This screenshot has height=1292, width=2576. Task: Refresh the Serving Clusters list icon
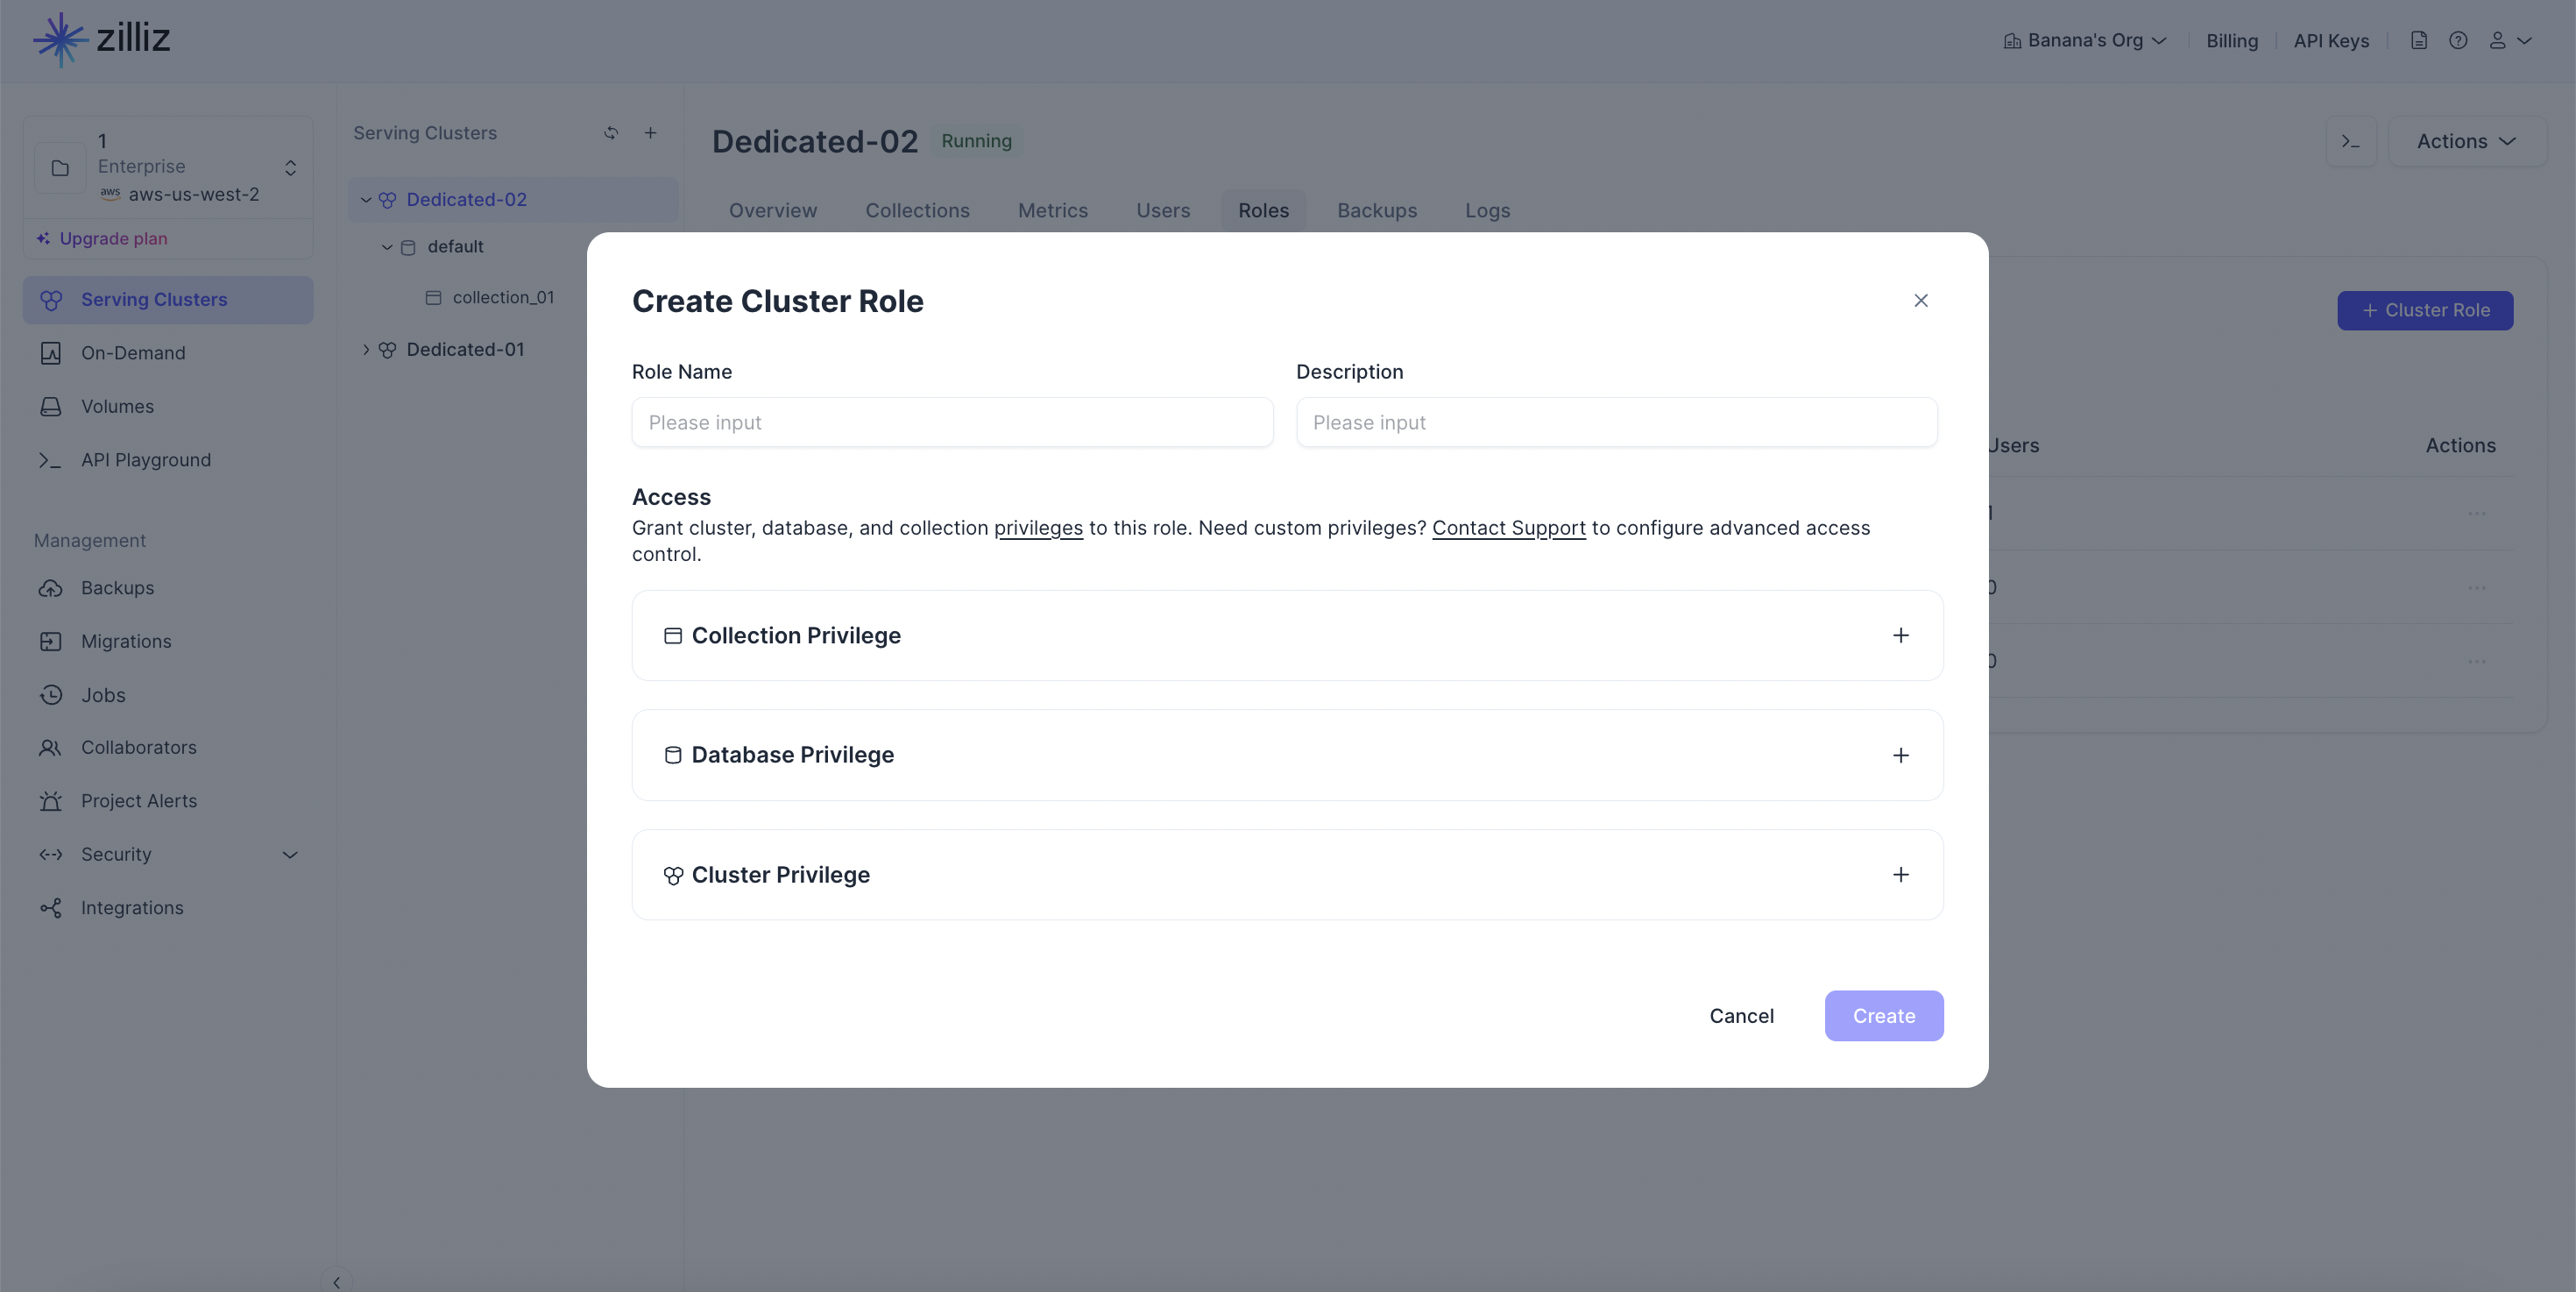[611, 133]
